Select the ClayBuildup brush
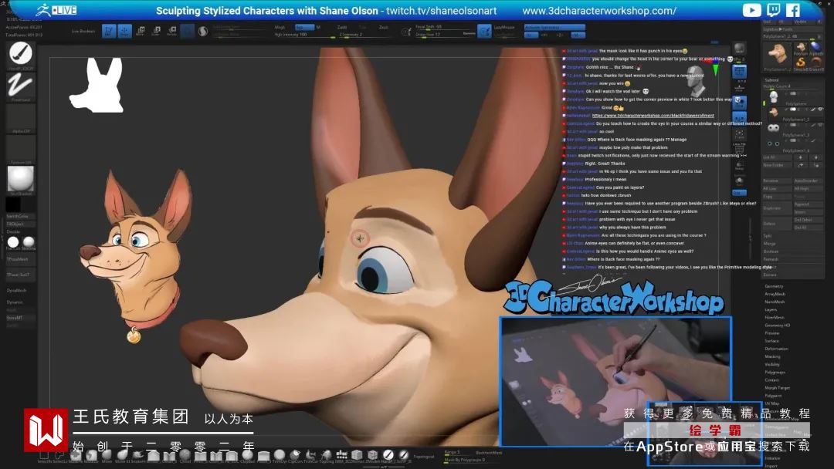Image resolution: width=834 pixels, height=469 pixels. click(x=247, y=455)
